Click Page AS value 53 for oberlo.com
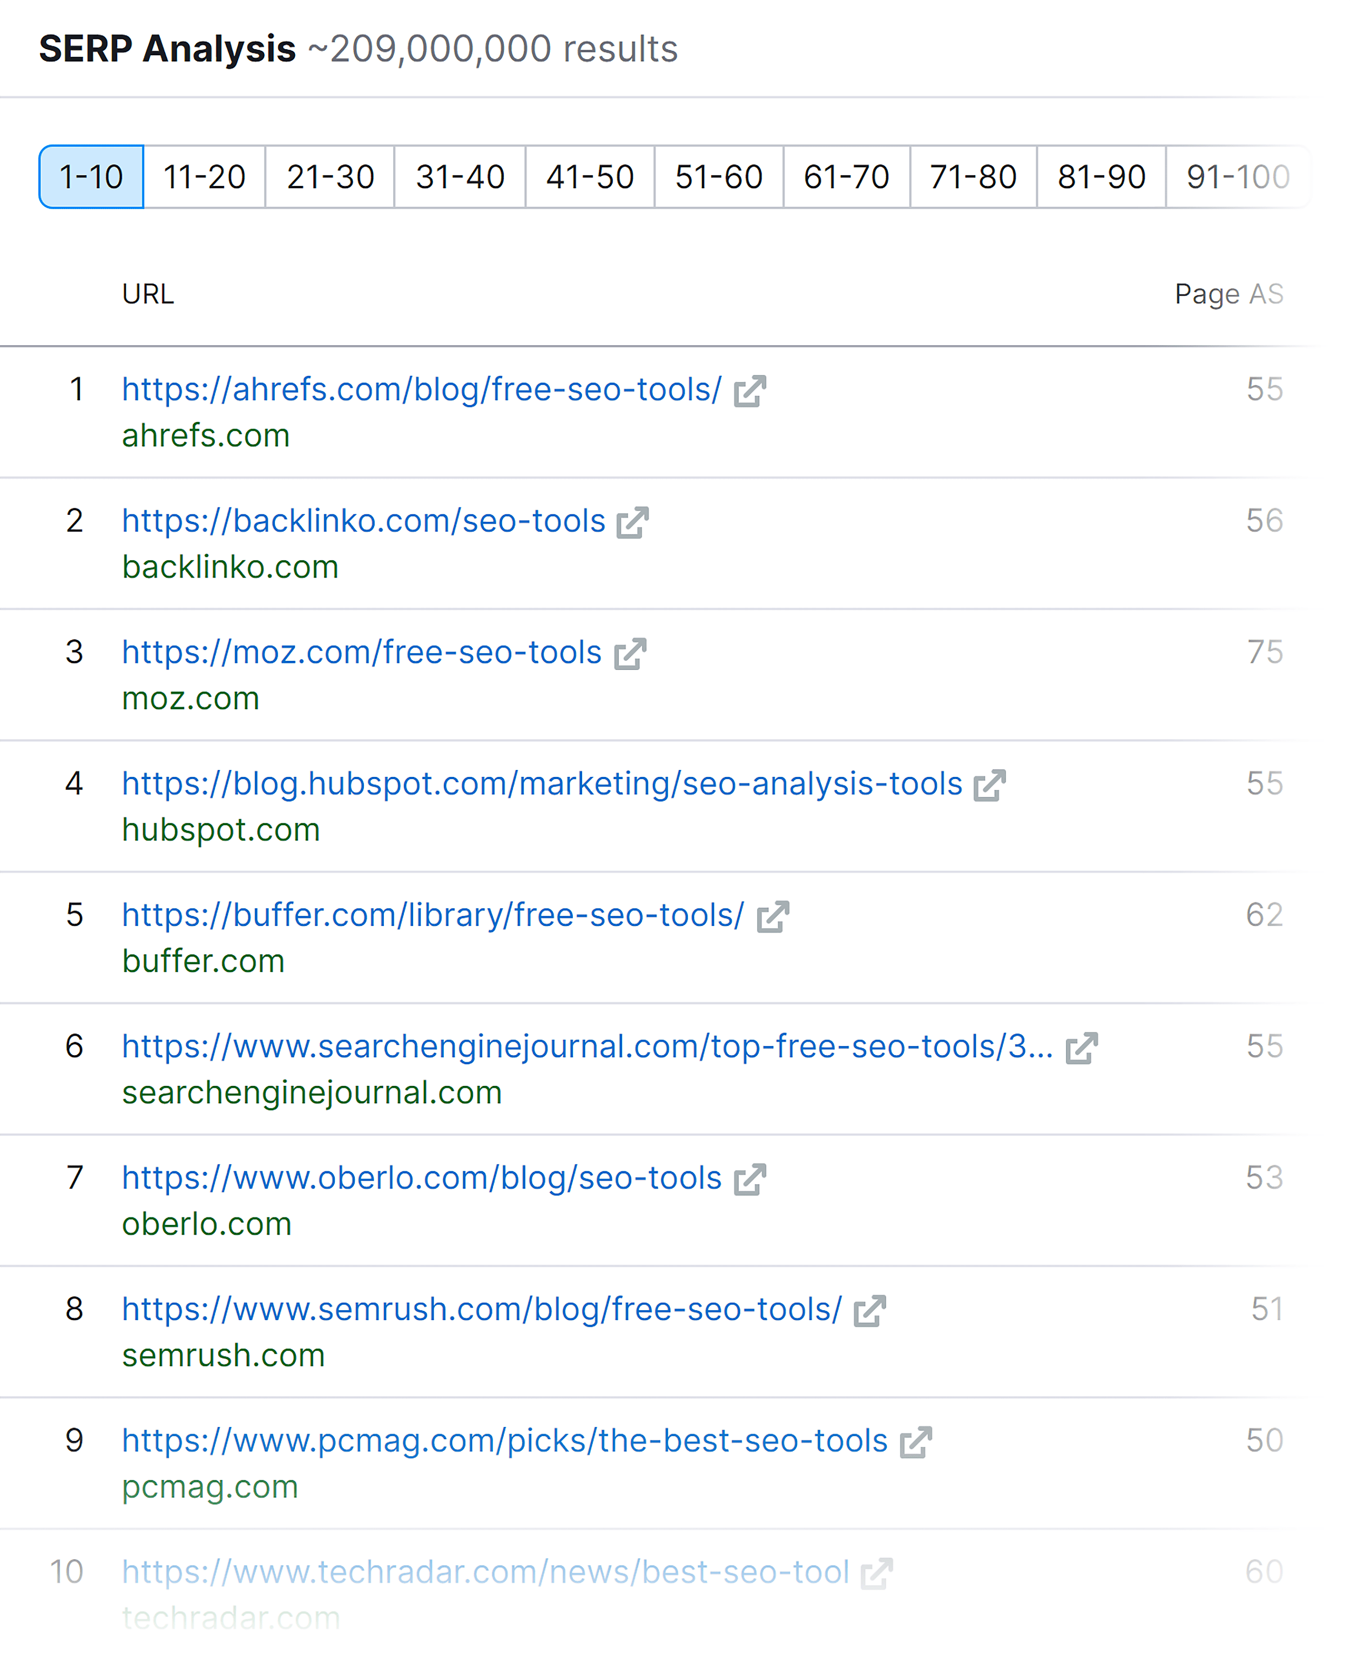The image size is (1350, 1656). point(1265,1178)
